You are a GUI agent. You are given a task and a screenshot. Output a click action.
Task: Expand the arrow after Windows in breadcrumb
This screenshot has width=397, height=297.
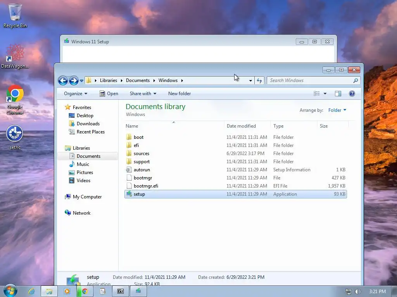click(x=182, y=80)
